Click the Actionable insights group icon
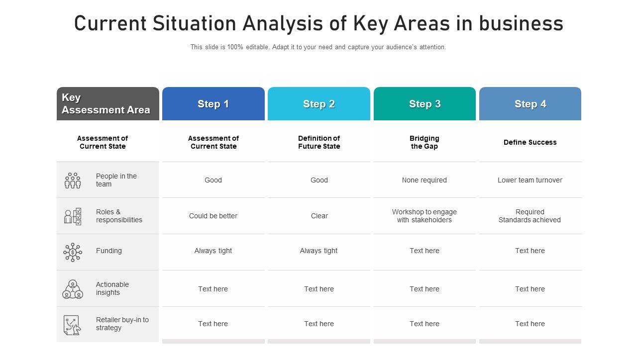The height and width of the screenshot is (358, 637). [x=73, y=289]
